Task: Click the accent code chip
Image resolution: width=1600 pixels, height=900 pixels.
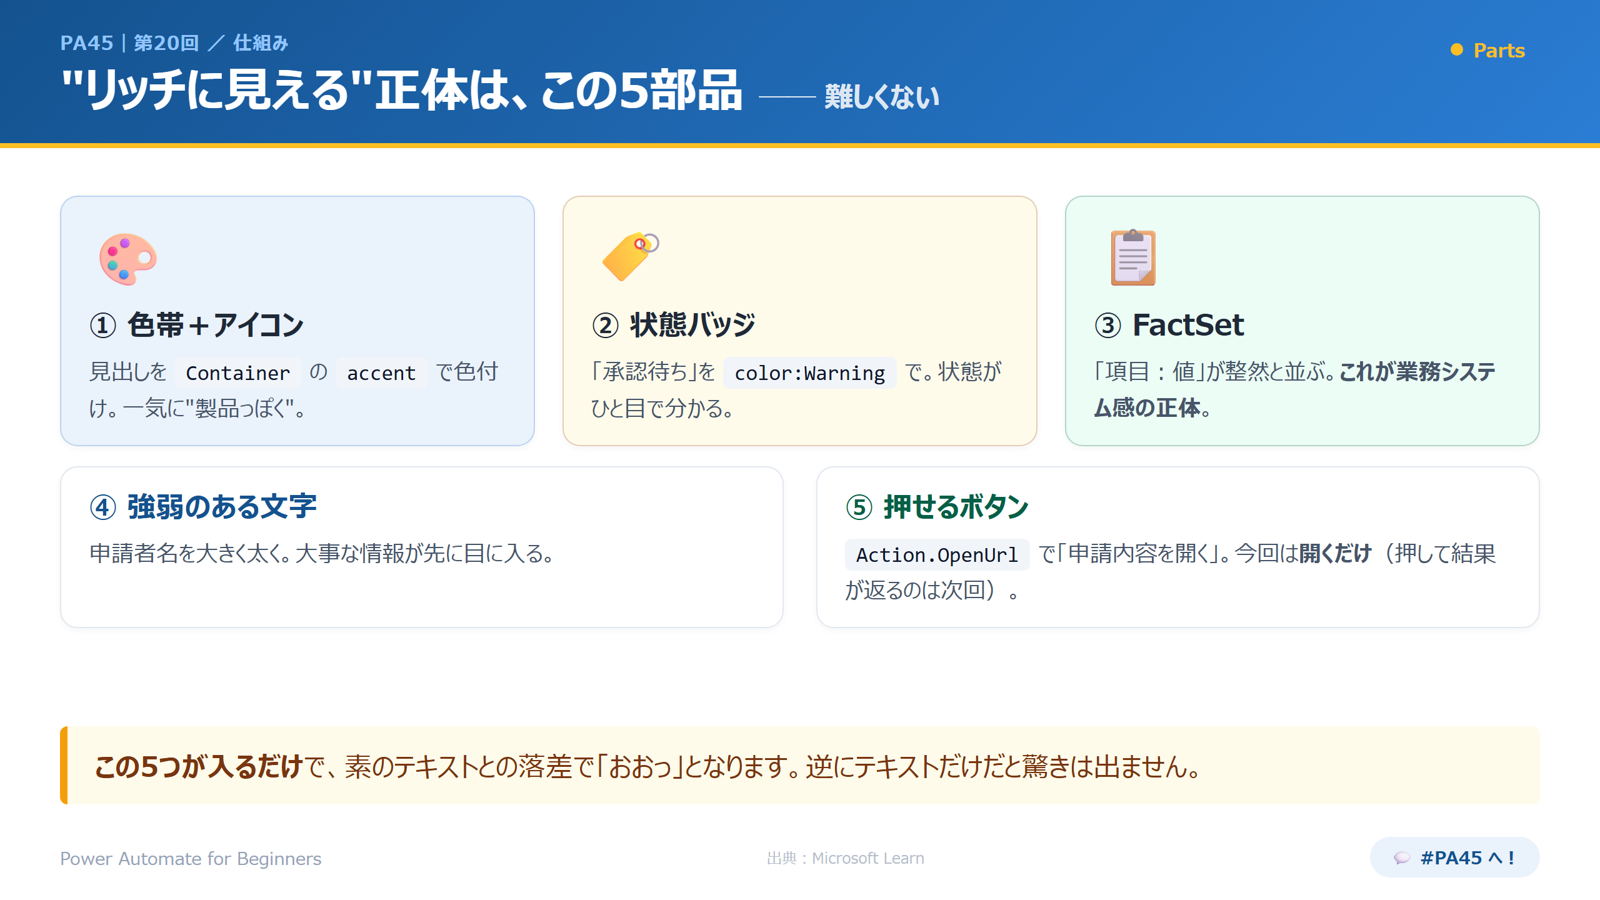Action: (381, 373)
